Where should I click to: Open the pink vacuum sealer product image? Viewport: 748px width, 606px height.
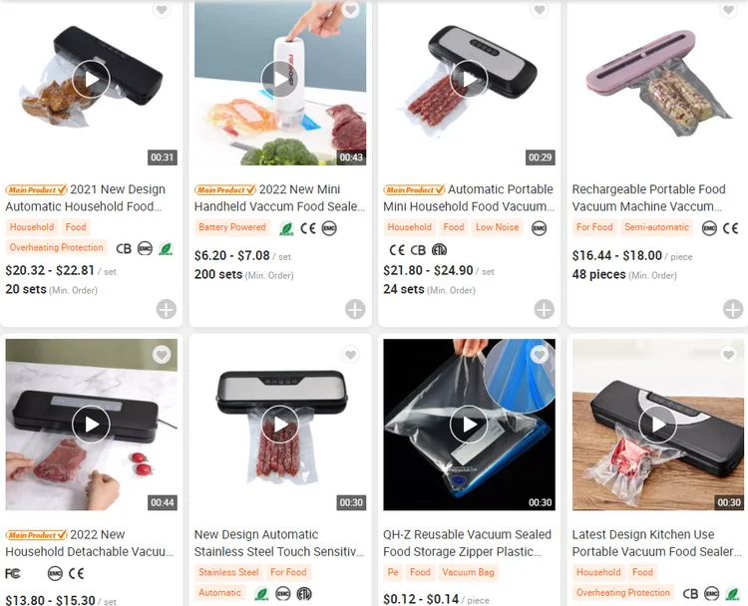658,84
